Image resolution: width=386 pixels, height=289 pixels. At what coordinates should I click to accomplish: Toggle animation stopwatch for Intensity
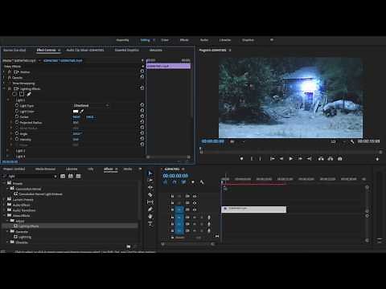pos(17,139)
